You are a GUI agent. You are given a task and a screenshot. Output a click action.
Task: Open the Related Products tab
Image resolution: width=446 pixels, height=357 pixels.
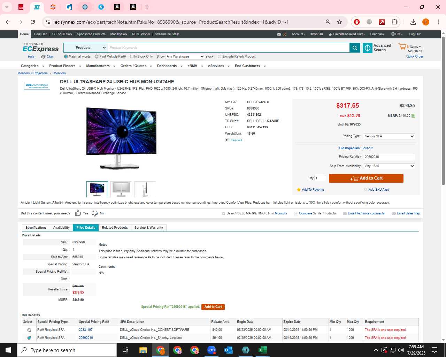coord(115,228)
